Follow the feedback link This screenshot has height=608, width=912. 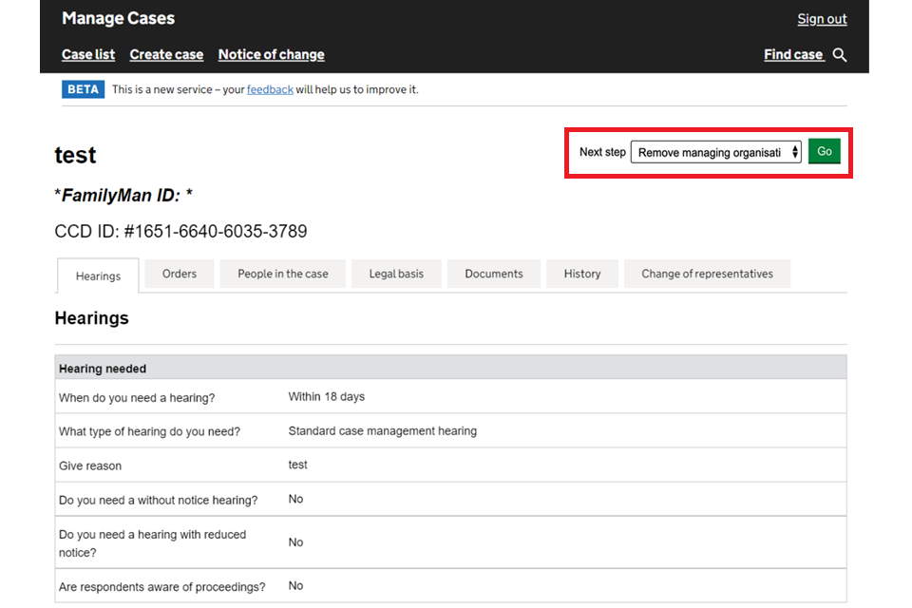click(270, 89)
